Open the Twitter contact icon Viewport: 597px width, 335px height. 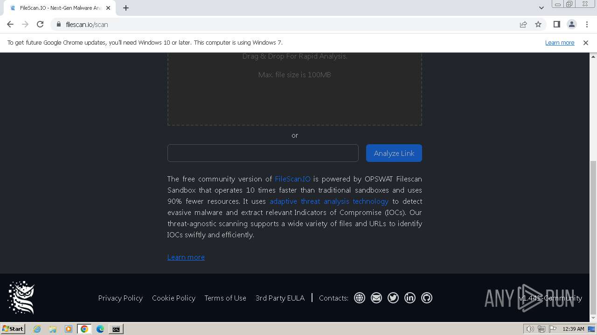(393, 298)
